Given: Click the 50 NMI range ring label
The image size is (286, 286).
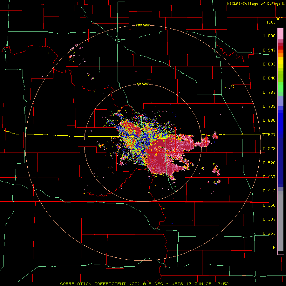Looking at the screenshot, I should pyautogui.click(x=143, y=84).
